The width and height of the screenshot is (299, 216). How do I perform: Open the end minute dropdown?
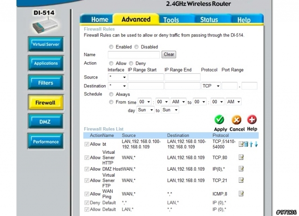[x=217, y=102]
